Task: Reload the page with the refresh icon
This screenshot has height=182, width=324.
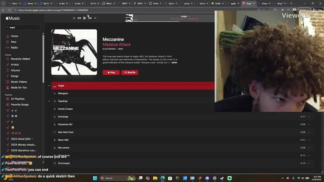Action: (x=9, y=10)
